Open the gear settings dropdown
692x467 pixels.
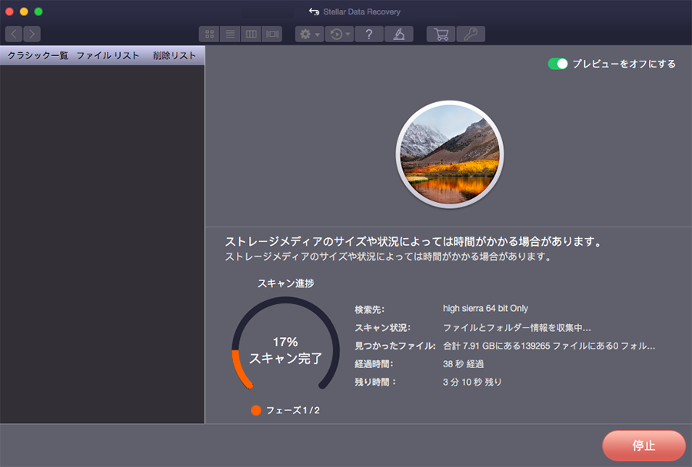pyautogui.click(x=309, y=34)
